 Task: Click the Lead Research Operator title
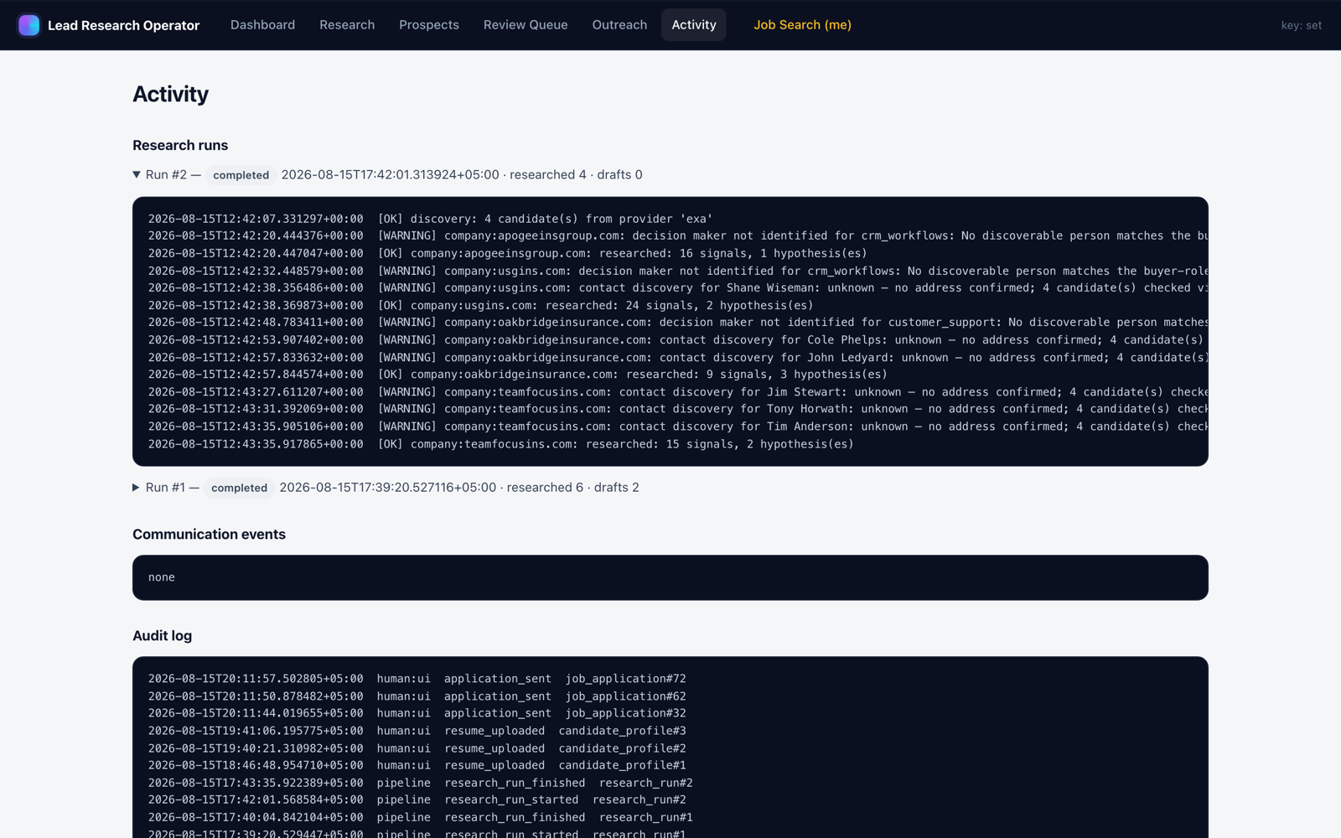(123, 25)
